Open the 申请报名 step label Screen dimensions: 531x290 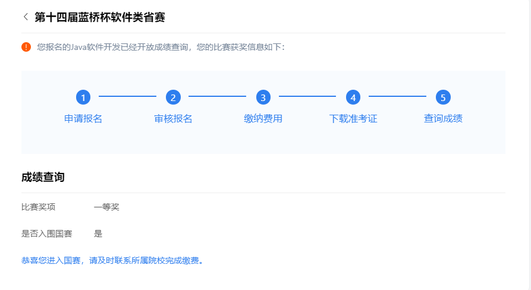83,119
